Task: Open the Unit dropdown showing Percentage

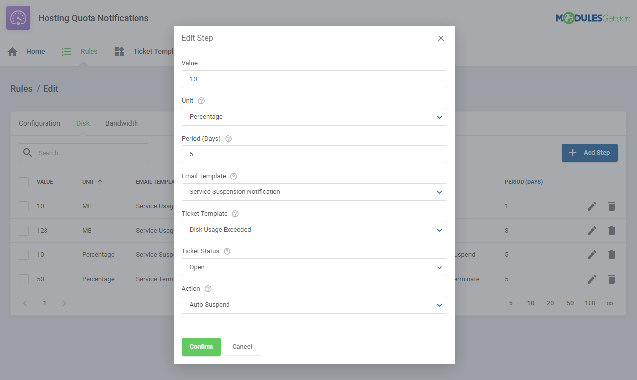Action: tap(315, 117)
